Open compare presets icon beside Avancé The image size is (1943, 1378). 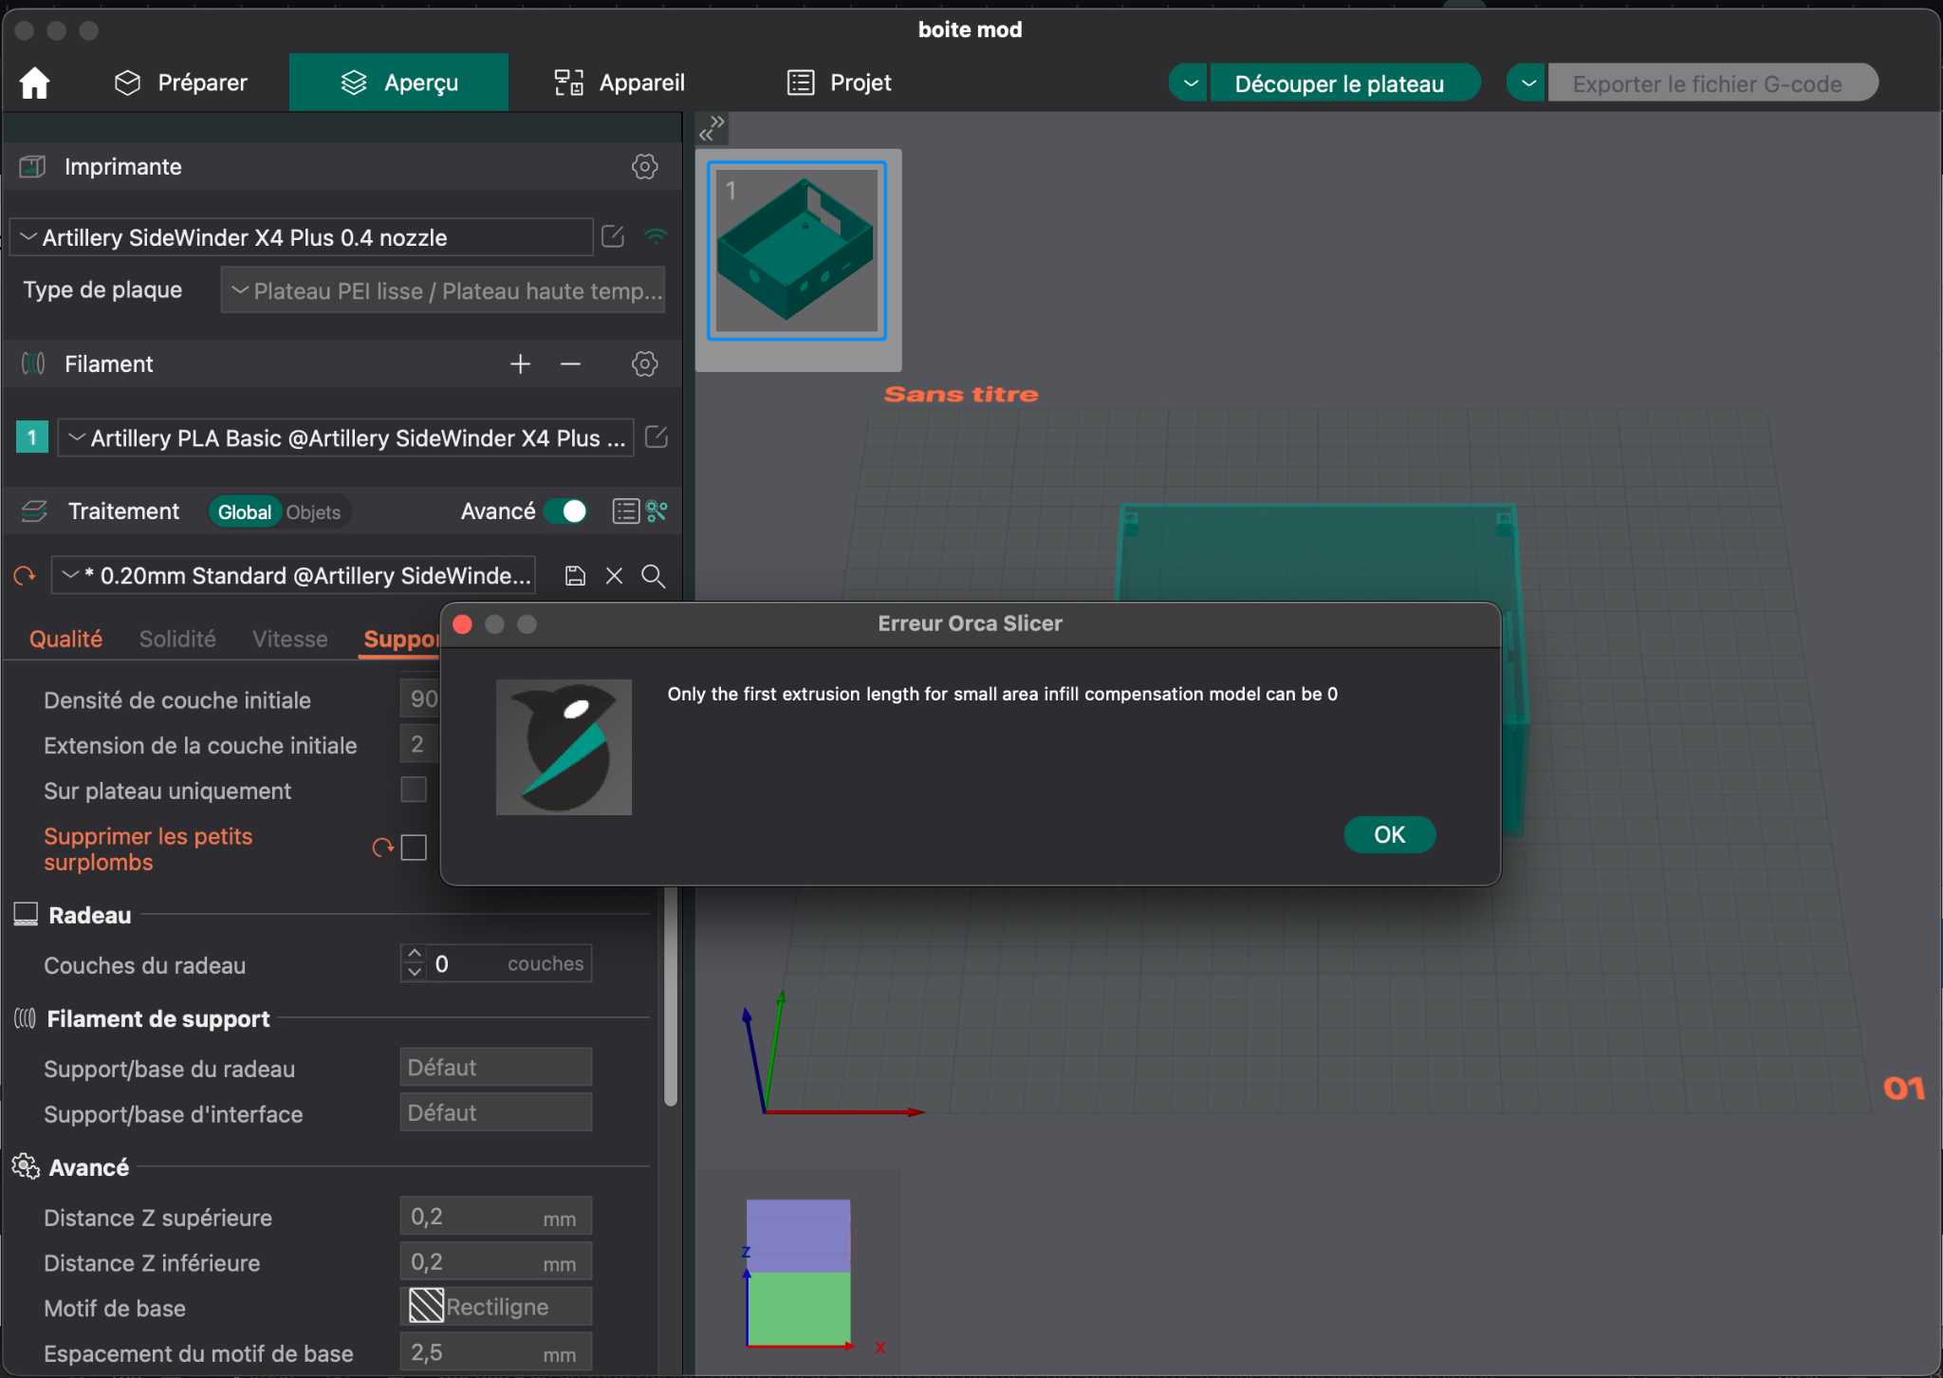tap(657, 512)
